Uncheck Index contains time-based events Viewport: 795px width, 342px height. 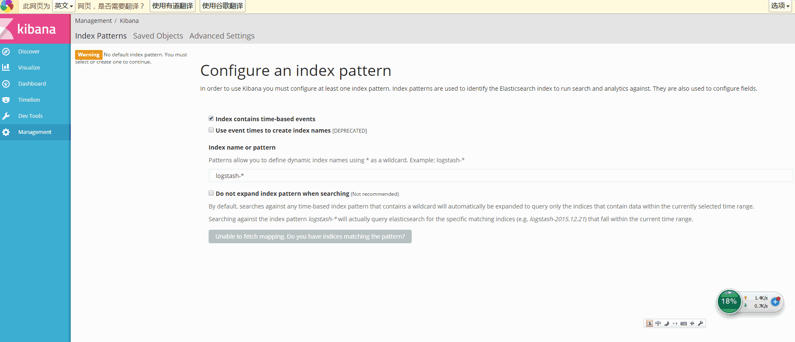point(211,119)
